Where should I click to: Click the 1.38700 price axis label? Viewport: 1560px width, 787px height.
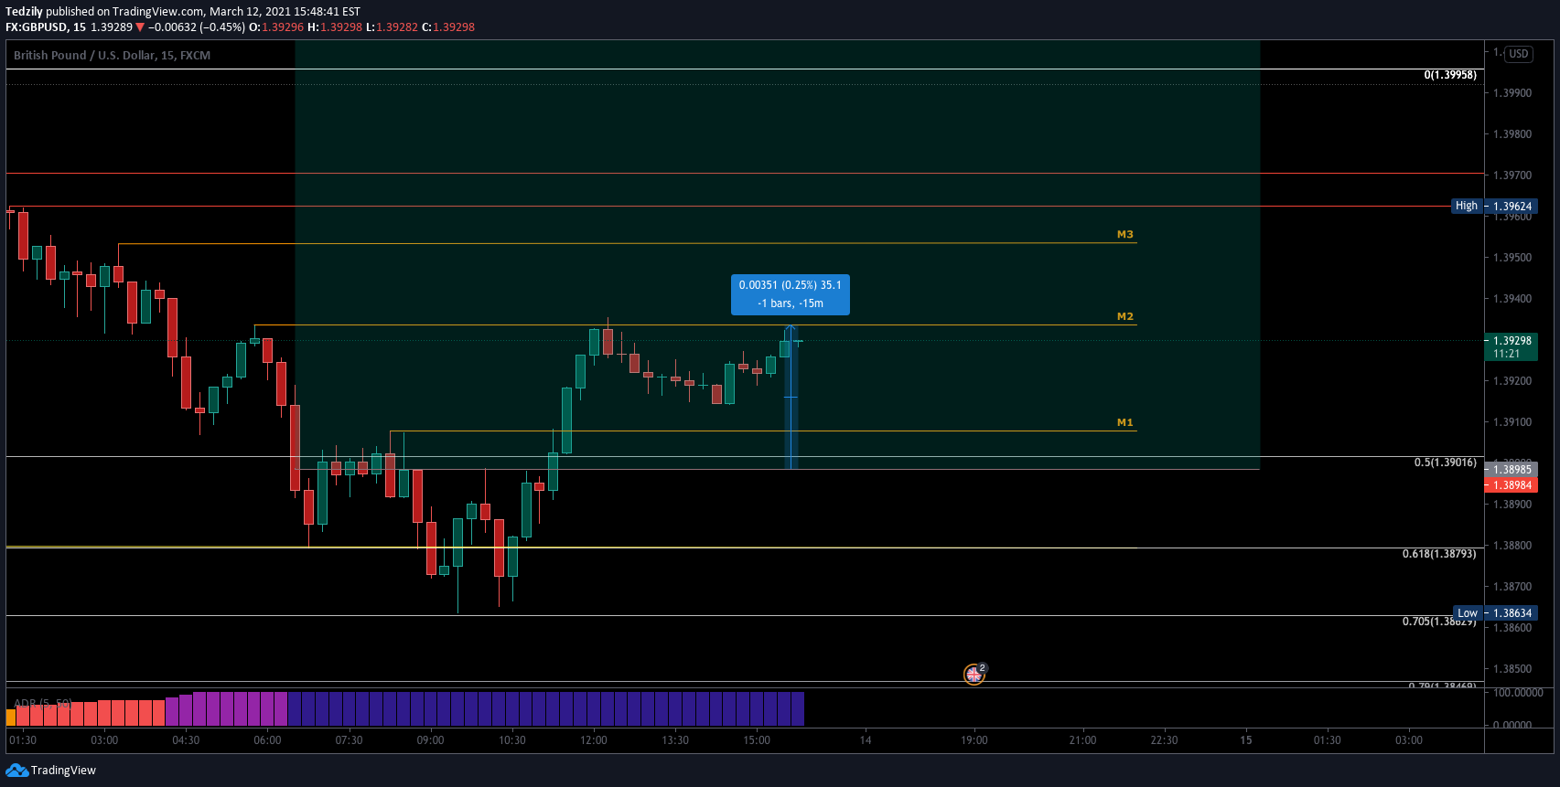(x=1512, y=587)
